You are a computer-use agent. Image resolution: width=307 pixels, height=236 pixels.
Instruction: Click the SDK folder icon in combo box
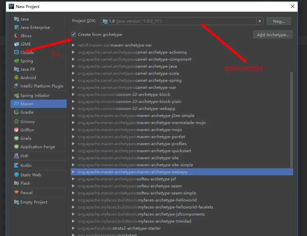(x=105, y=21)
